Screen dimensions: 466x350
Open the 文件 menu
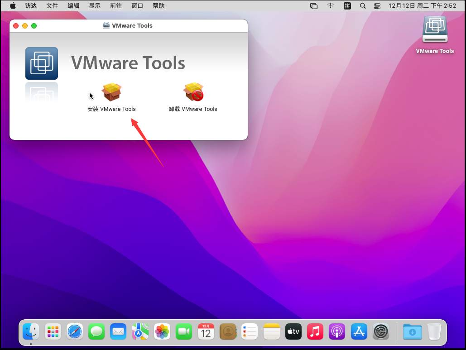(52, 5)
